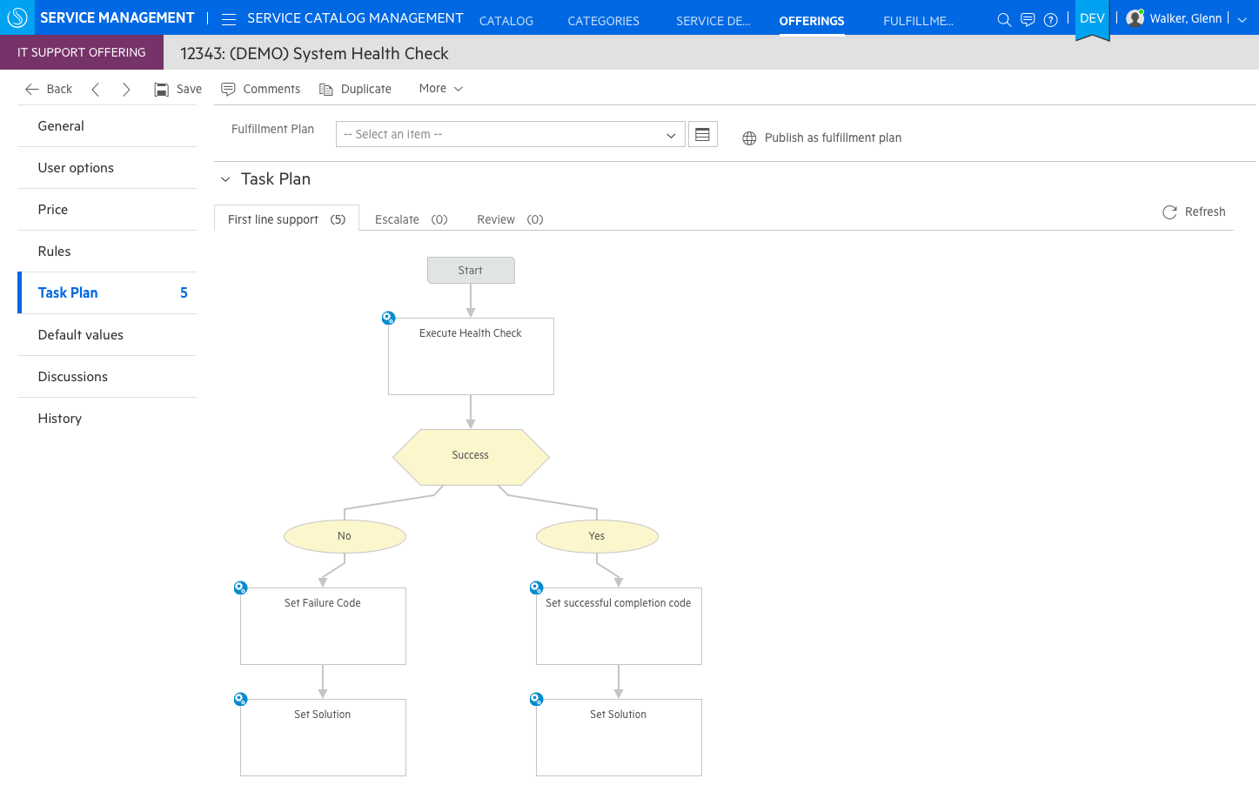Viewport: 1259px width, 792px height.
Task: Click the DEV environment banner
Action: 1092,17
